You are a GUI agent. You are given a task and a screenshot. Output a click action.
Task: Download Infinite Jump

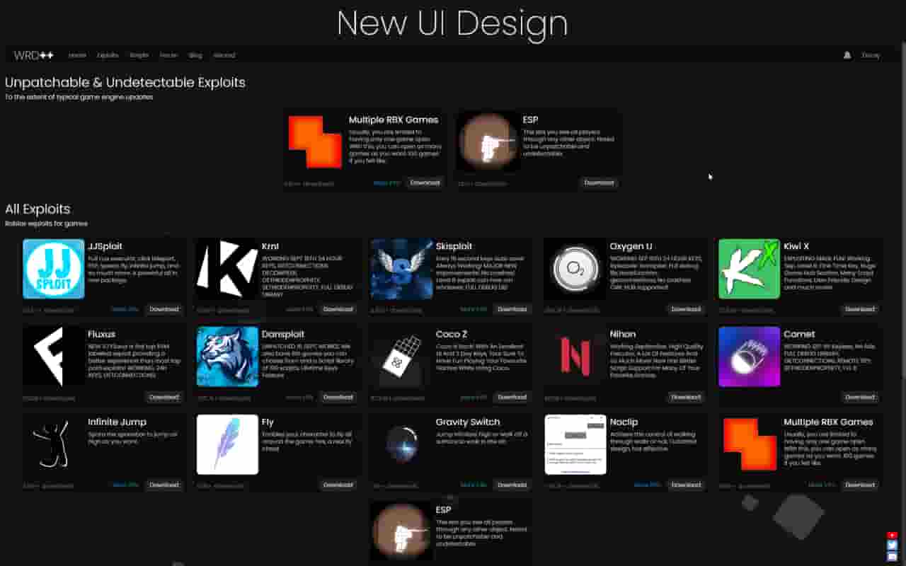(x=164, y=485)
